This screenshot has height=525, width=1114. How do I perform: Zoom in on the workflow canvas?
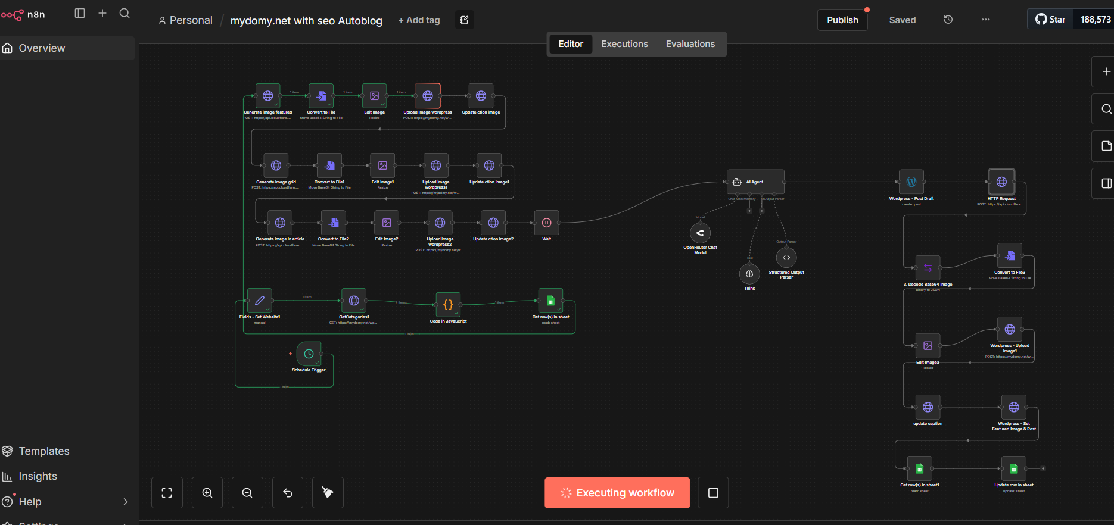(x=207, y=493)
